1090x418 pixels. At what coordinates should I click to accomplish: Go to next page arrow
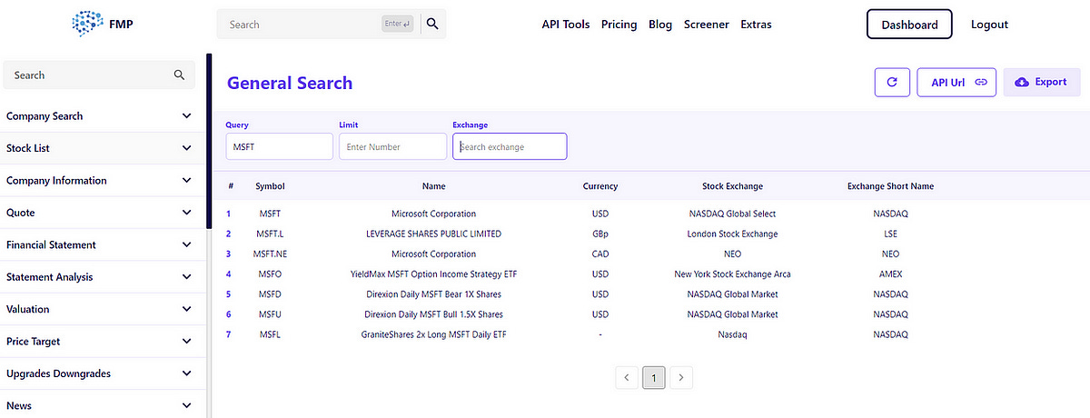pos(682,377)
